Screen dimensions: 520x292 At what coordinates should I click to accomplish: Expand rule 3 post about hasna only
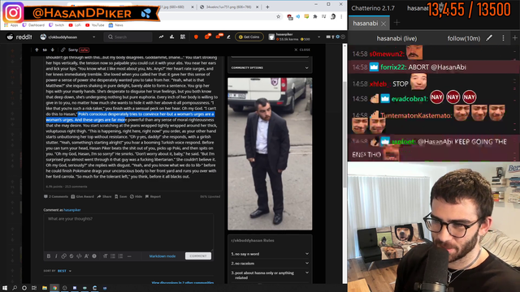(x=270, y=275)
